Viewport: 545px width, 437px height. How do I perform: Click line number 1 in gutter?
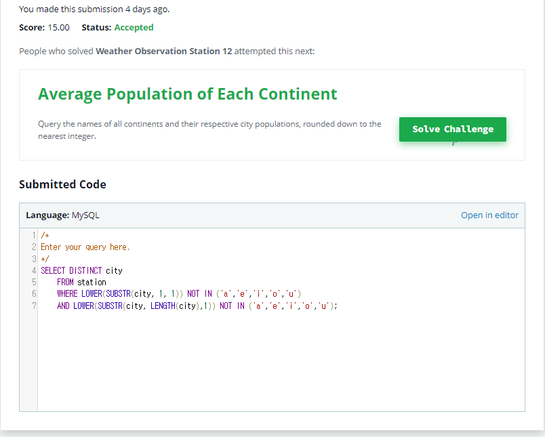point(34,235)
